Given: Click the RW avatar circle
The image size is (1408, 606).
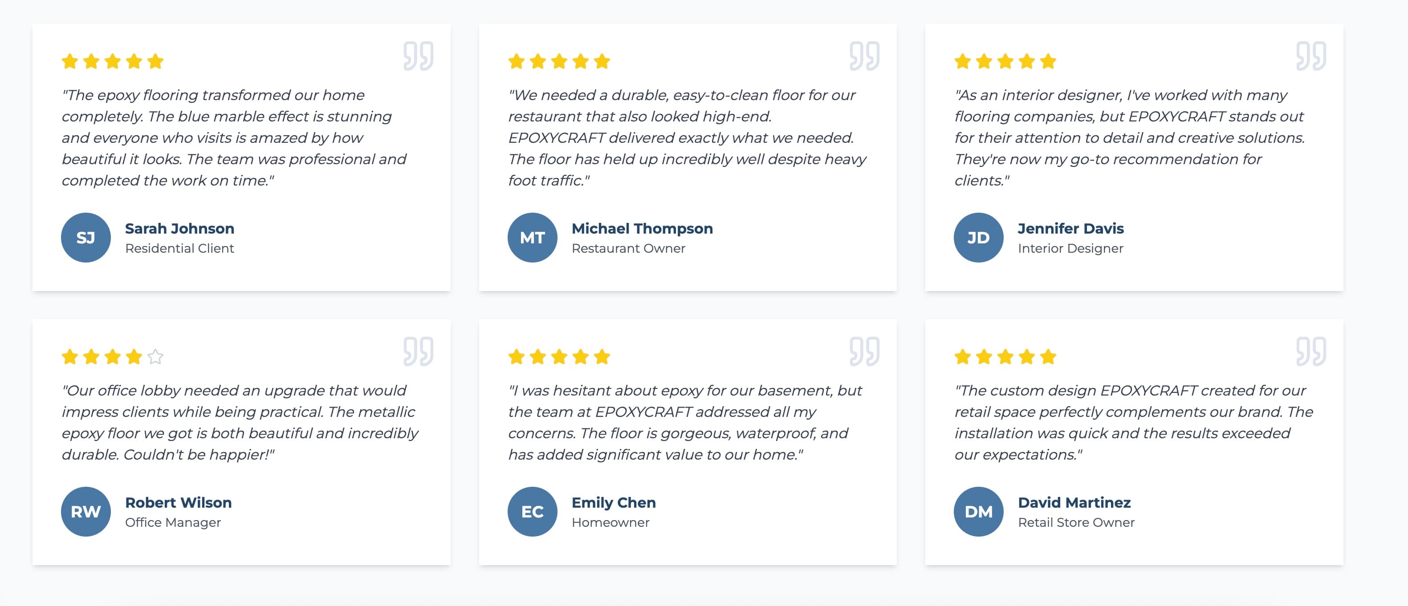Looking at the screenshot, I should coord(86,512).
